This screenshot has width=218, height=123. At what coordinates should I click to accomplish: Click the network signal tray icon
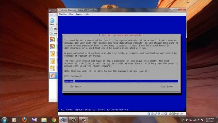tap(194, 120)
